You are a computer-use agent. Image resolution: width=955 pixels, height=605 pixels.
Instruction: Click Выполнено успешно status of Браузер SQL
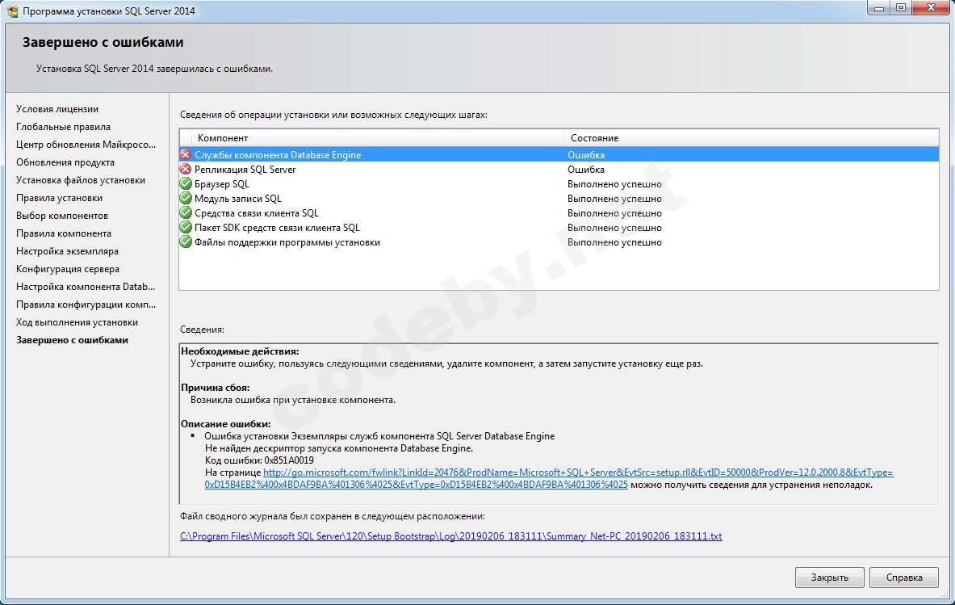pyautogui.click(x=614, y=184)
